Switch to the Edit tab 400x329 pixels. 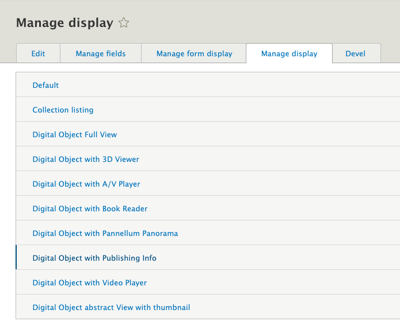[x=39, y=54]
